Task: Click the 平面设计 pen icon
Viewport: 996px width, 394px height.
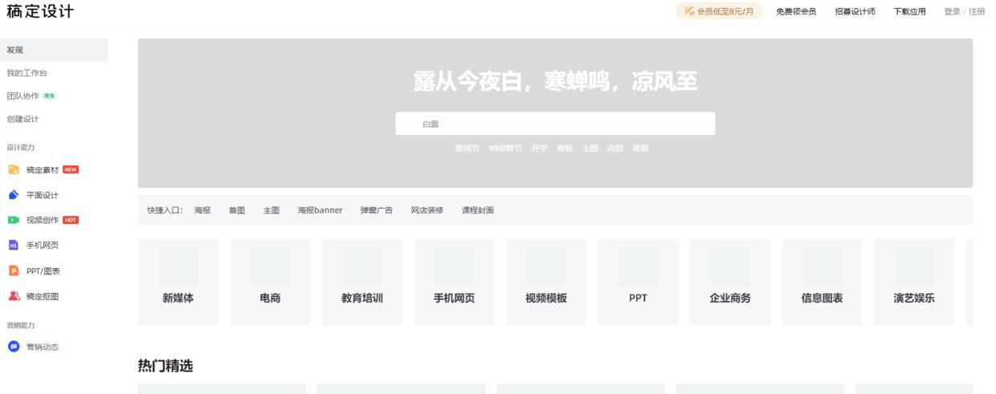Action: tap(13, 195)
